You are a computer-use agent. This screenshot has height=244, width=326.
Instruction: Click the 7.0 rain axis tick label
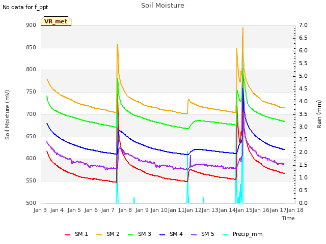[x=304, y=25]
